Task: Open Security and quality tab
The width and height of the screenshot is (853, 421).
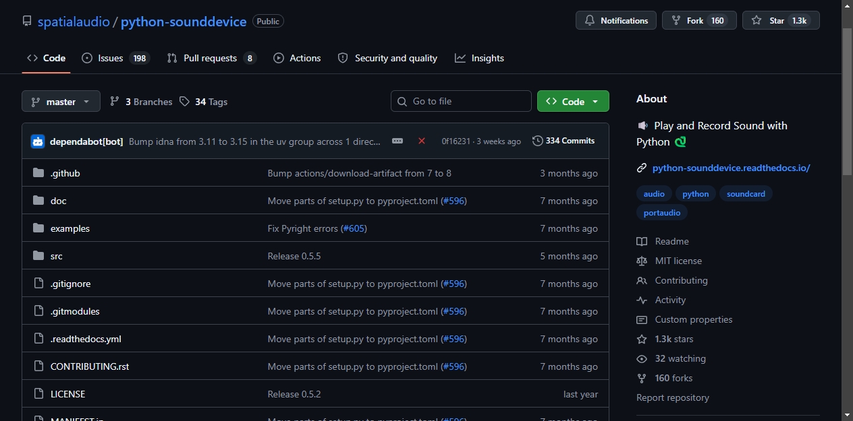Action: (x=387, y=58)
